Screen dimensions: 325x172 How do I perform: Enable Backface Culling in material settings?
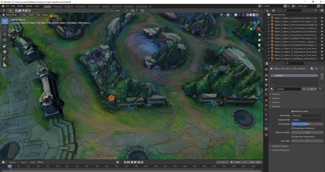[292, 111]
